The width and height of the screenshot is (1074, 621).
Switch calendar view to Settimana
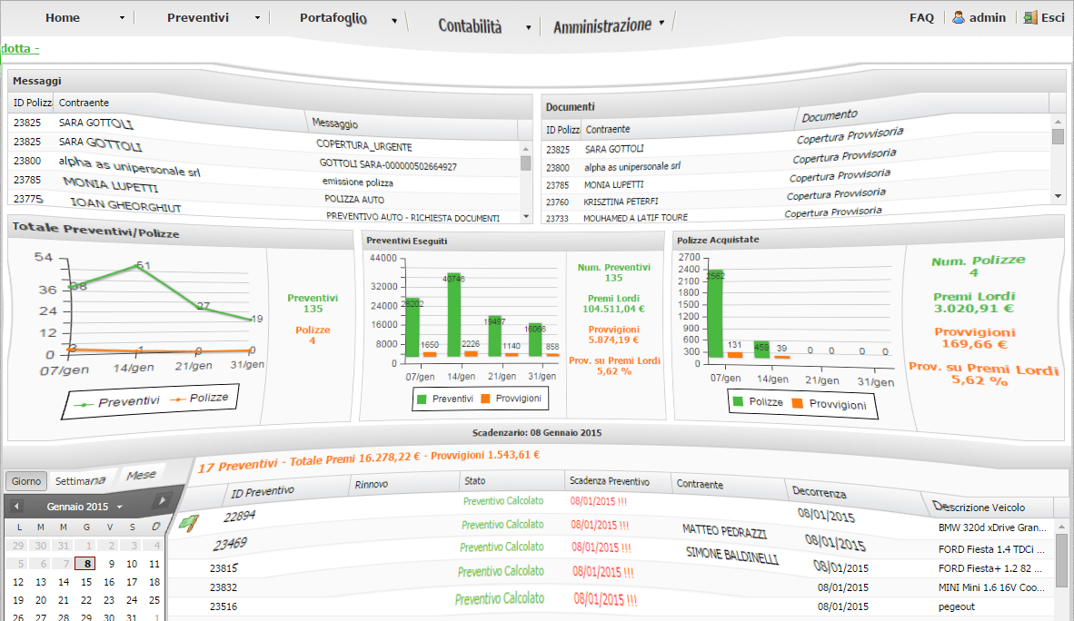[80, 479]
